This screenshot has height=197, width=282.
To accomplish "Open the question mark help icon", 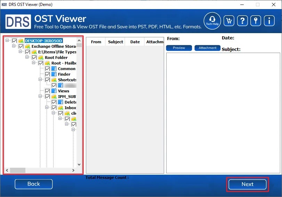I will point(242,21).
